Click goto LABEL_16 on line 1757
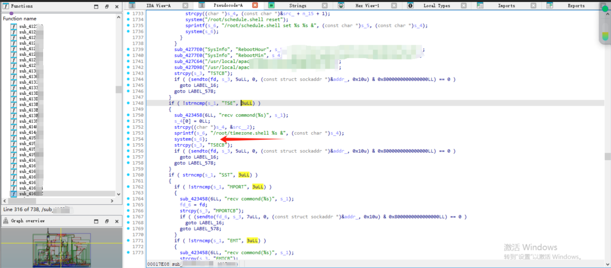 click(199, 157)
